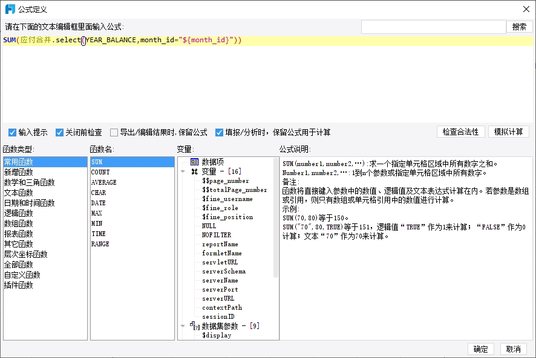The width and height of the screenshot is (536, 358).
Task: Select $fine_position variable
Action: [x=227, y=217]
